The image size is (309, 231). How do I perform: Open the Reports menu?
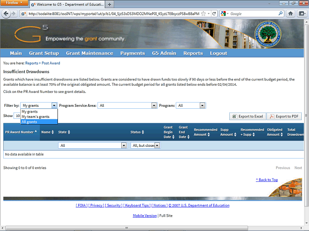pyautogui.click(x=193, y=53)
